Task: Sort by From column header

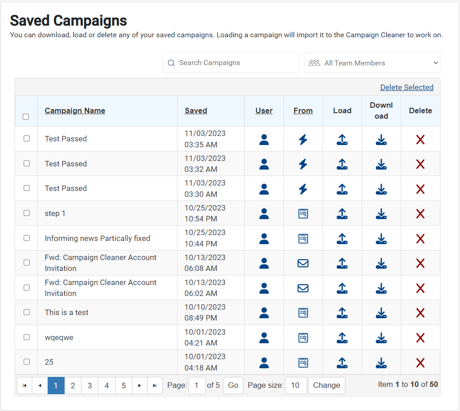Action: 303,110
